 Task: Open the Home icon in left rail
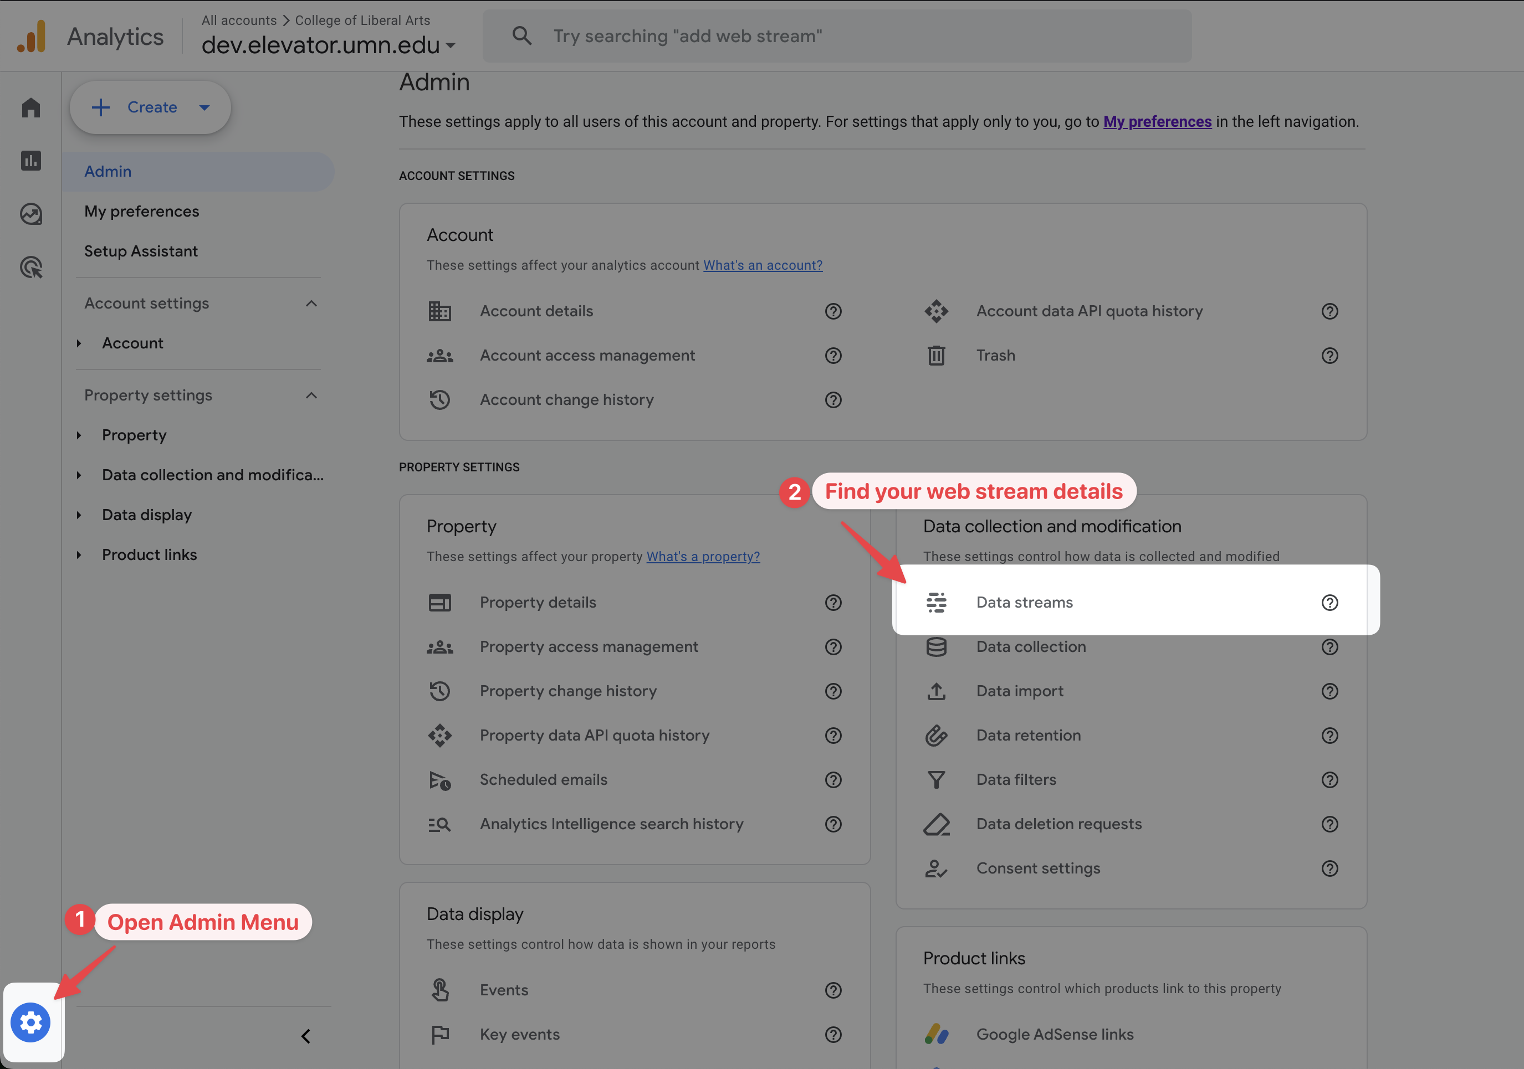pos(30,107)
